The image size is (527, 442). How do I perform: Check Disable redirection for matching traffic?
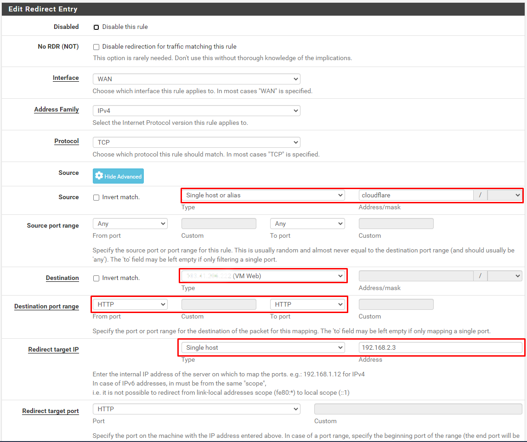pyautogui.click(x=96, y=47)
